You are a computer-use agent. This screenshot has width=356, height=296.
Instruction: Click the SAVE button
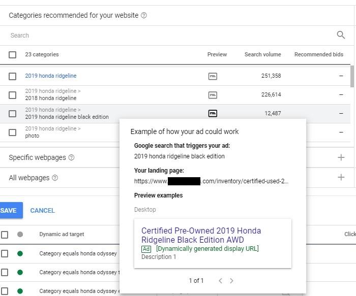[11, 210]
